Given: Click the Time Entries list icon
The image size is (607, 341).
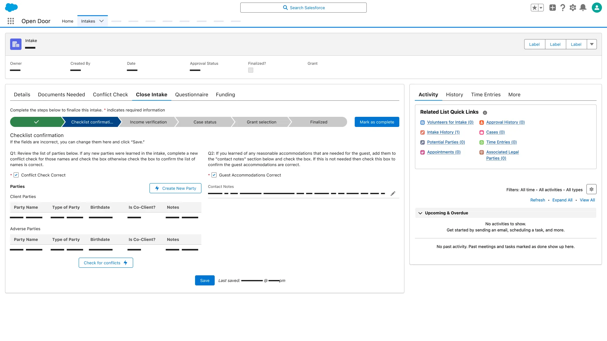Looking at the screenshot, I should click(x=481, y=142).
